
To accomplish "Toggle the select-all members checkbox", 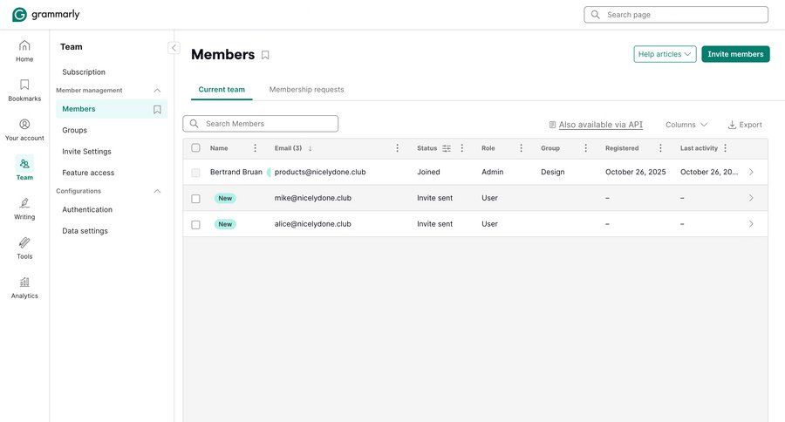I will [x=195, y=147].
